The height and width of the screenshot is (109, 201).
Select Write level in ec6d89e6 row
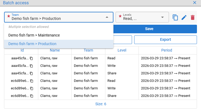(111, 88)
